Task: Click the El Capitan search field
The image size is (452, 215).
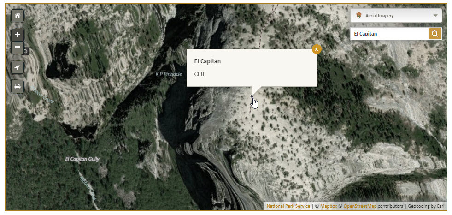Action: [390, 34]
